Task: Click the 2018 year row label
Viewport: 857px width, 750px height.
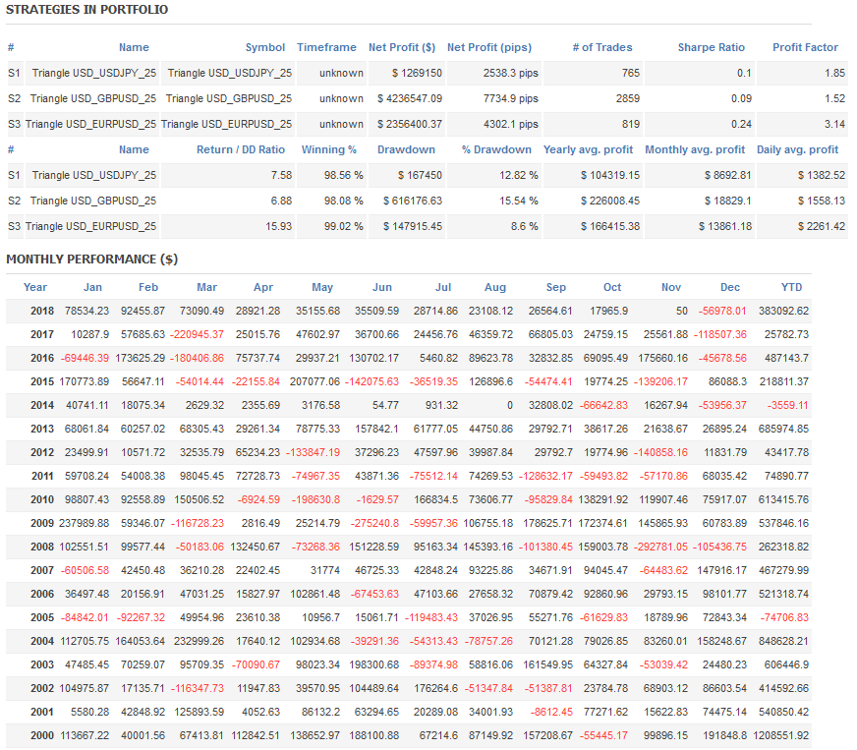Action: (x=42, y=311)
